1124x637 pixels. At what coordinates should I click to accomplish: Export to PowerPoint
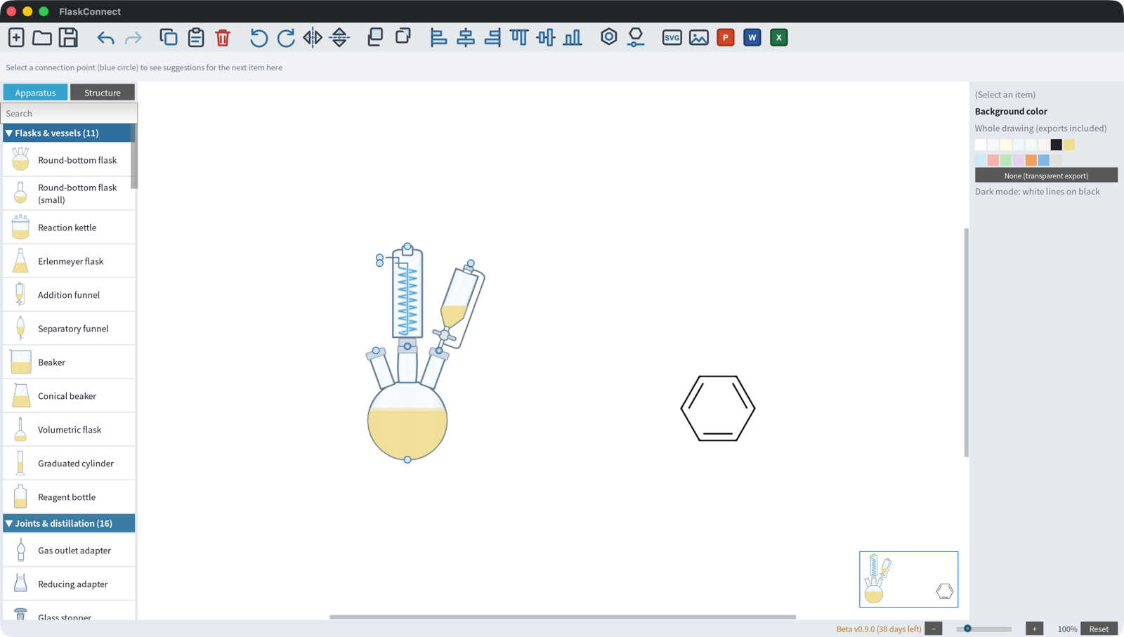(x=726, y=37)
